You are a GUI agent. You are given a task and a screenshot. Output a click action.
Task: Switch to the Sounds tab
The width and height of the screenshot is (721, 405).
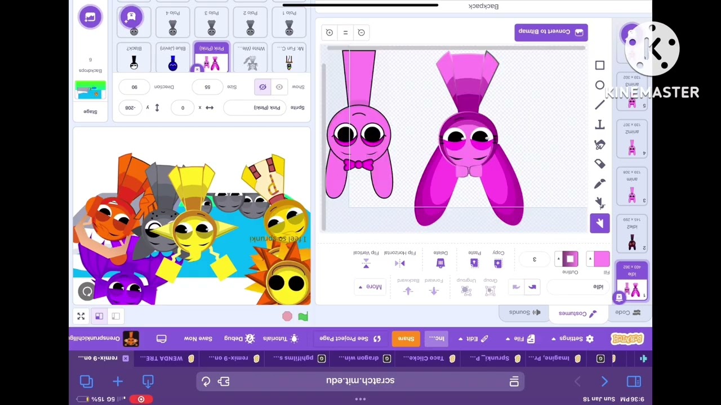(524, 313)
